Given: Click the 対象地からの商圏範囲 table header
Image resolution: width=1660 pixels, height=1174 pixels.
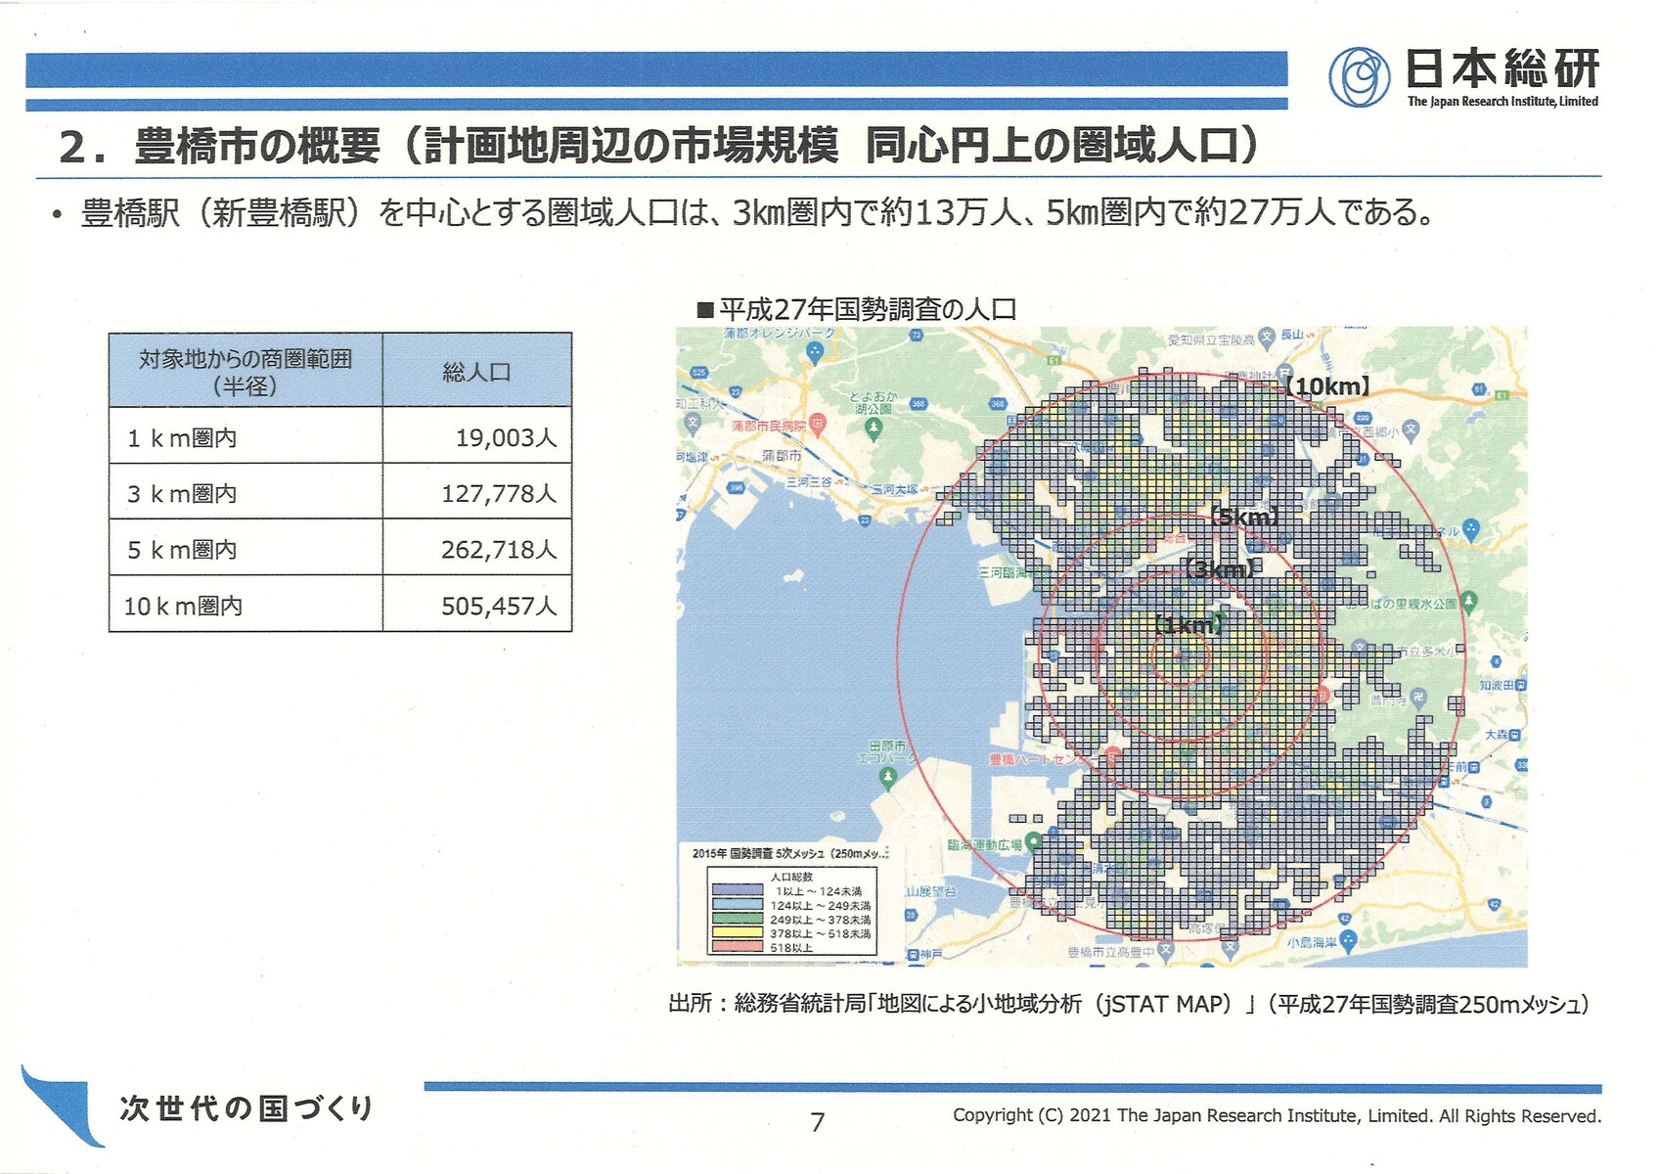Looking at the screenshot, I should click(246, 371).
